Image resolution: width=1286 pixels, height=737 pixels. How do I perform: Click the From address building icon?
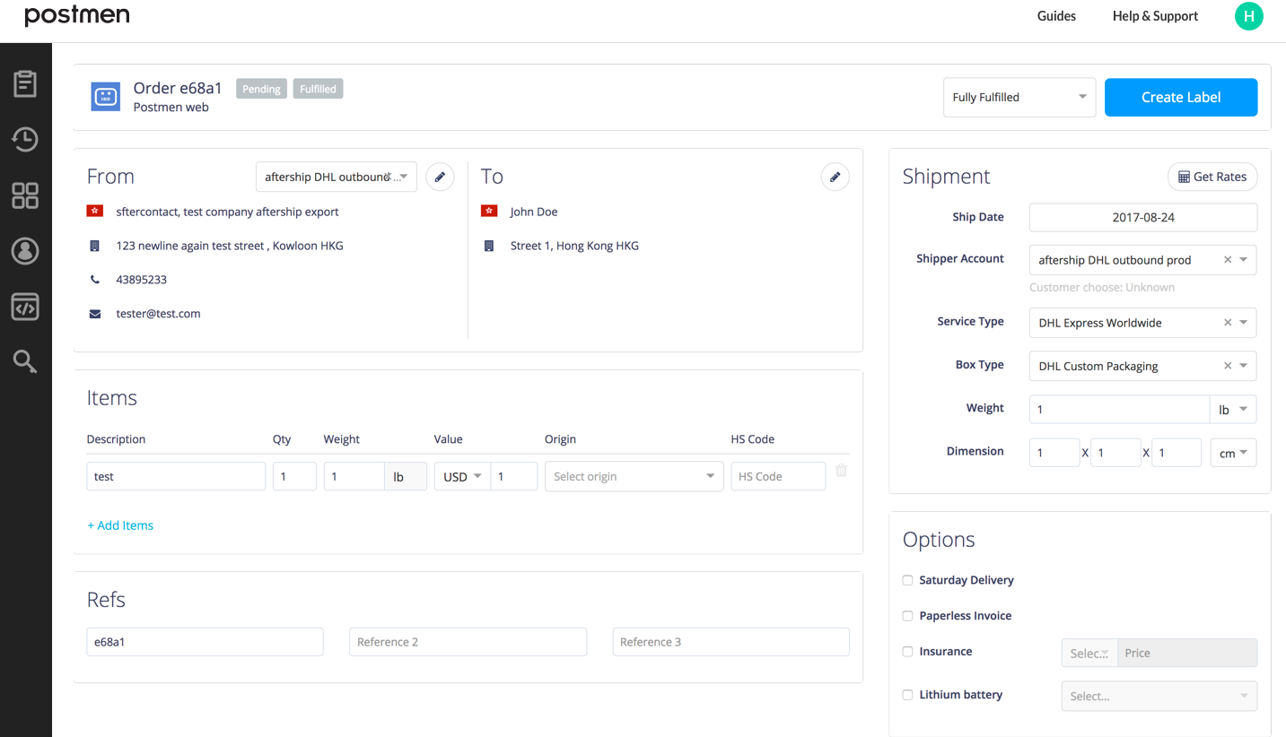pos(95,246)
